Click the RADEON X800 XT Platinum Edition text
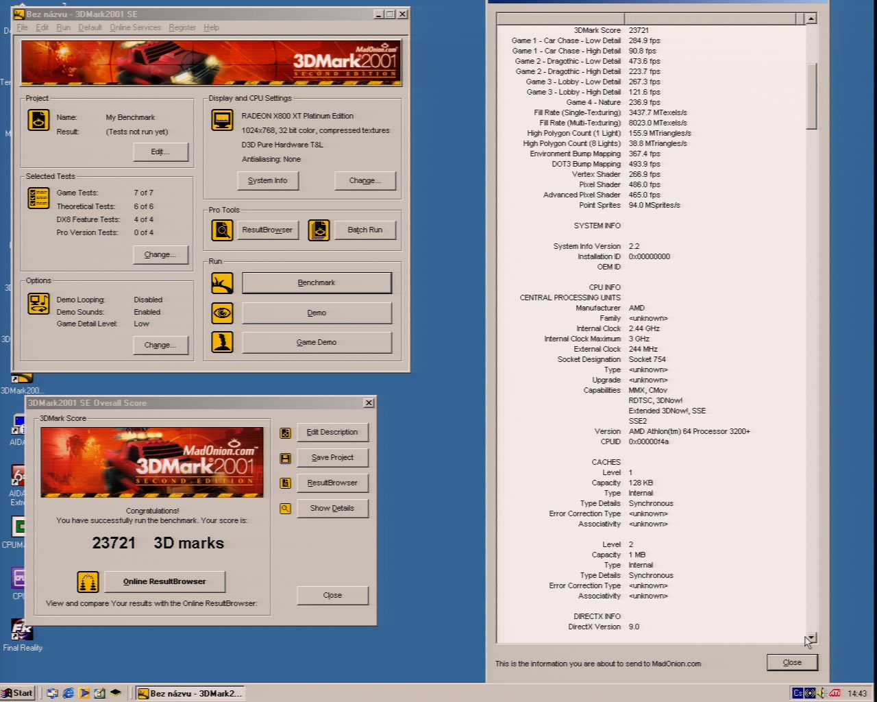 click(x=297, y=116)
